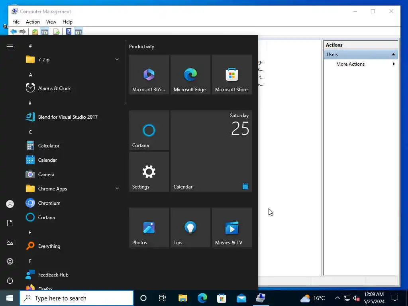Screen dimensions: 408x306
Task: Click the muted volume icon in tray
Action: 356,298
